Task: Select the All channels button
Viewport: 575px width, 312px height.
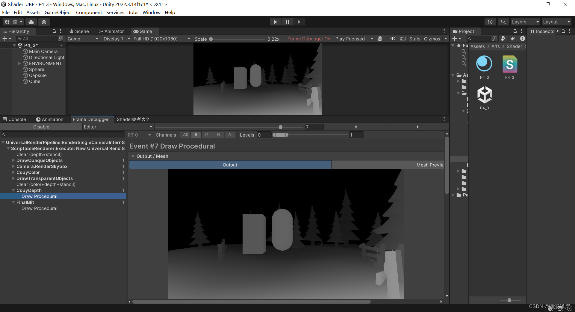Action: pyautogui.click(x=186, y=135)
